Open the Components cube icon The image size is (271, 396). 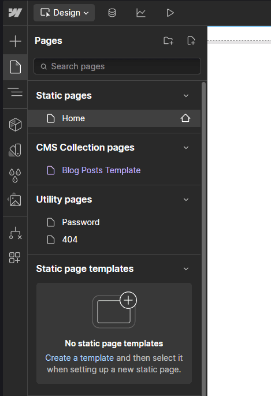pyautogui.click(x=15, y=125)
